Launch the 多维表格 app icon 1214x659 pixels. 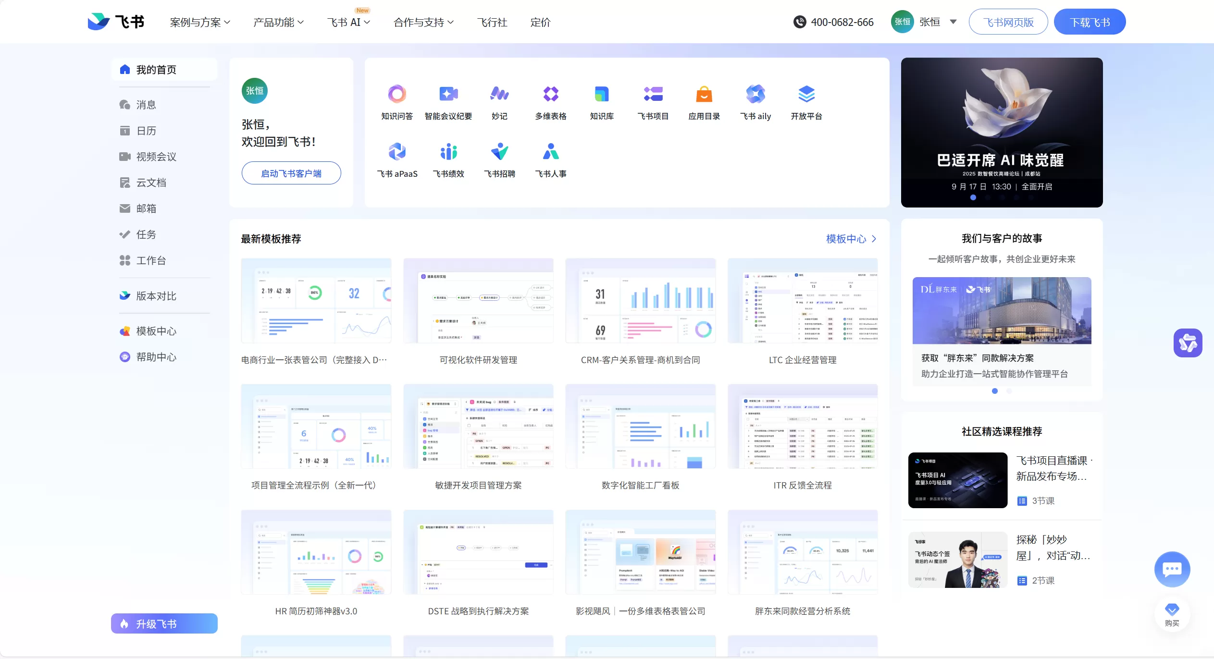click(x=550, y=95)
